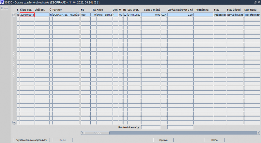Click the empty Dílčí obj. field in first row
The height and width of the screenshot is (143, 261).
(x=42, y=15)
